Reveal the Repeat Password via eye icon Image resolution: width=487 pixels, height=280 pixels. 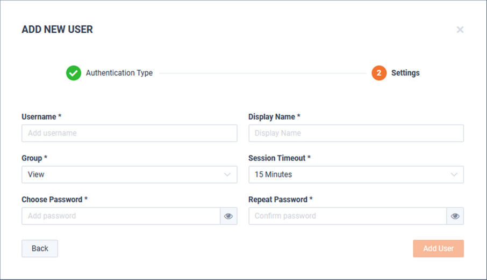pos(455,216)
